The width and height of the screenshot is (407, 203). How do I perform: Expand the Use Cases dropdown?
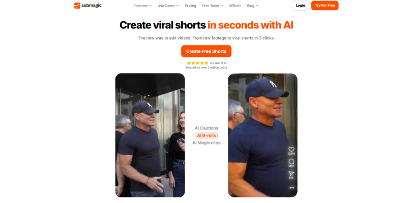click(168, 6)
